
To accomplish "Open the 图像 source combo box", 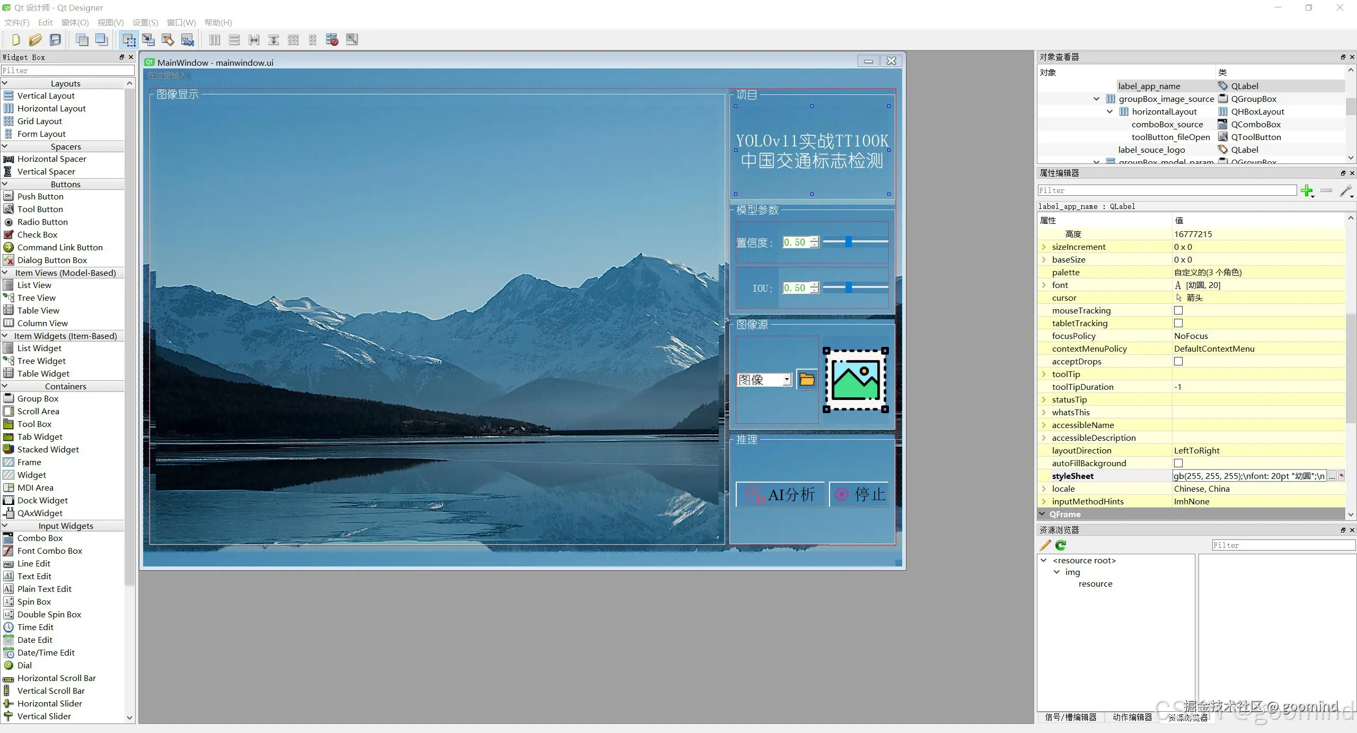I will [764, 380].
